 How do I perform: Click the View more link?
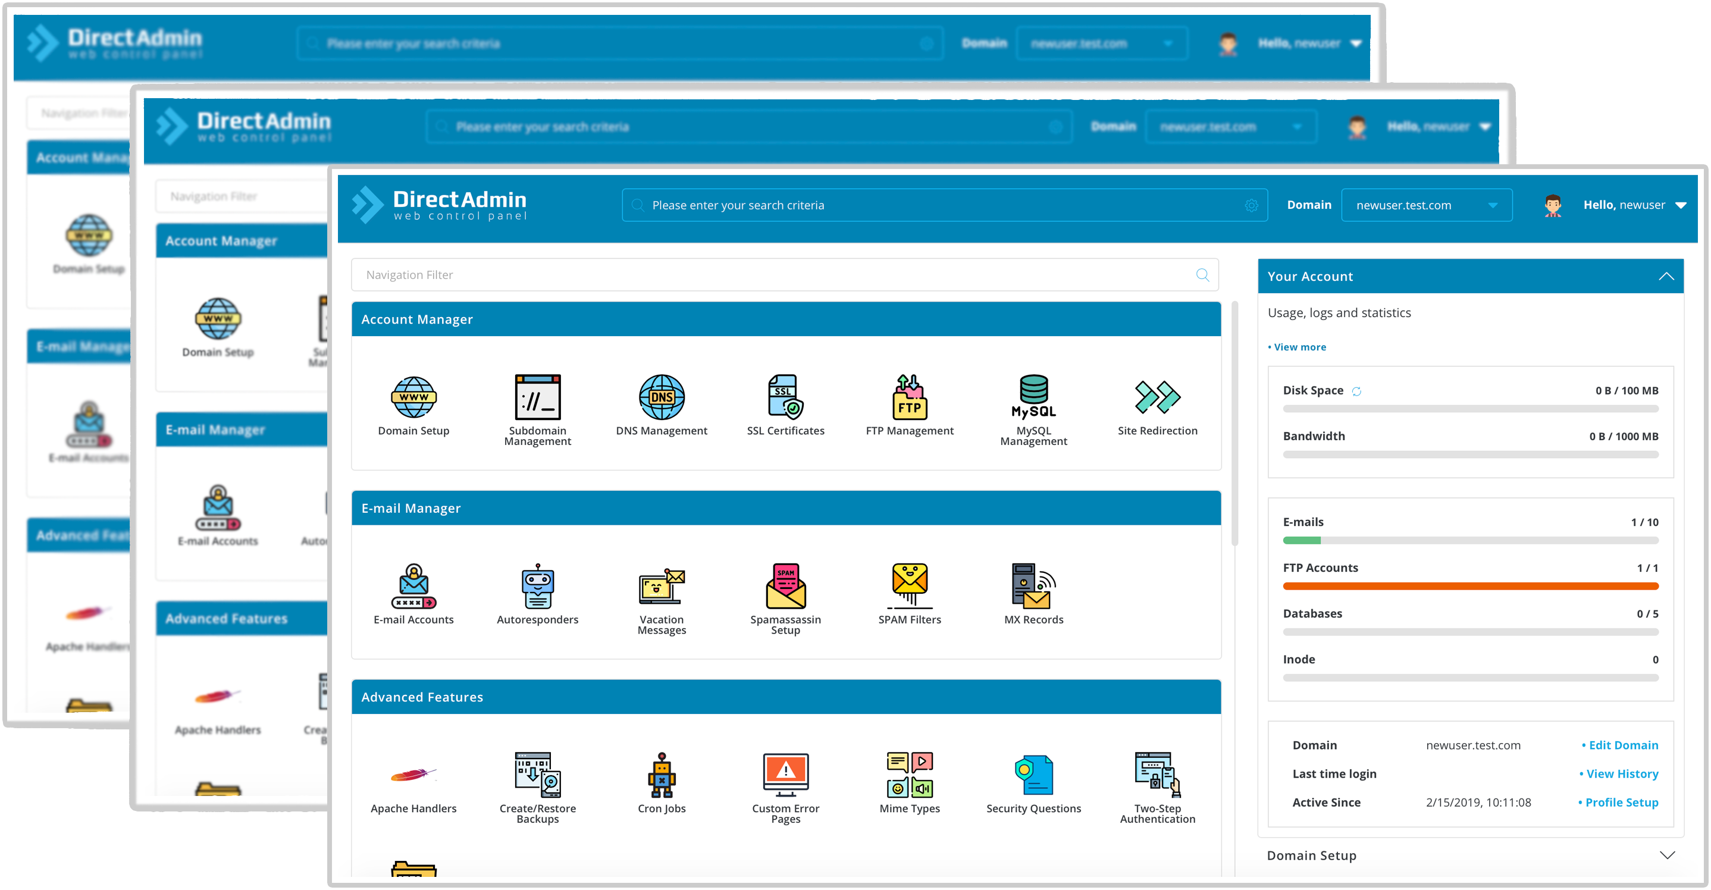pyautogui.click(x=1299, y=347)
